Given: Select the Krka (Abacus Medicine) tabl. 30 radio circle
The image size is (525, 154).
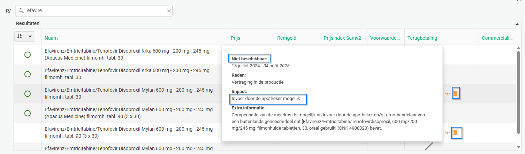Looking at the screenshot, I should pyautogui.click(x=28, y=55).
